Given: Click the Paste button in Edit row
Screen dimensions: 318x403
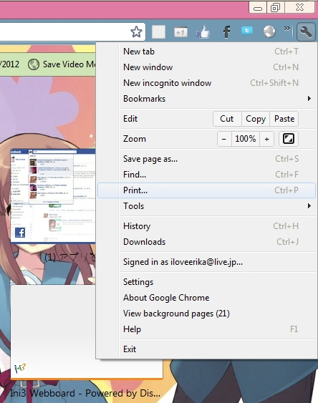Looking at the screenshot, I should pyautogui.click(x=284, y=119).
